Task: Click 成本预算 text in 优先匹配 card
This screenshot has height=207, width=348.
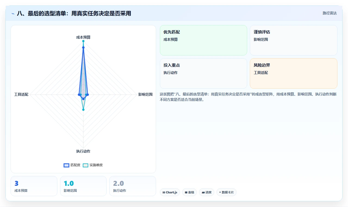Action: pyautogui.click(x=170, y=39)
